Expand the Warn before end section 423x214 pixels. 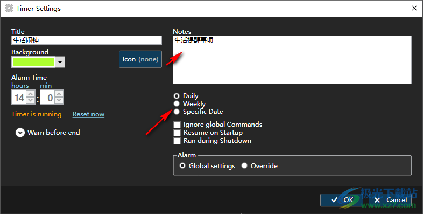click(20, 133)
